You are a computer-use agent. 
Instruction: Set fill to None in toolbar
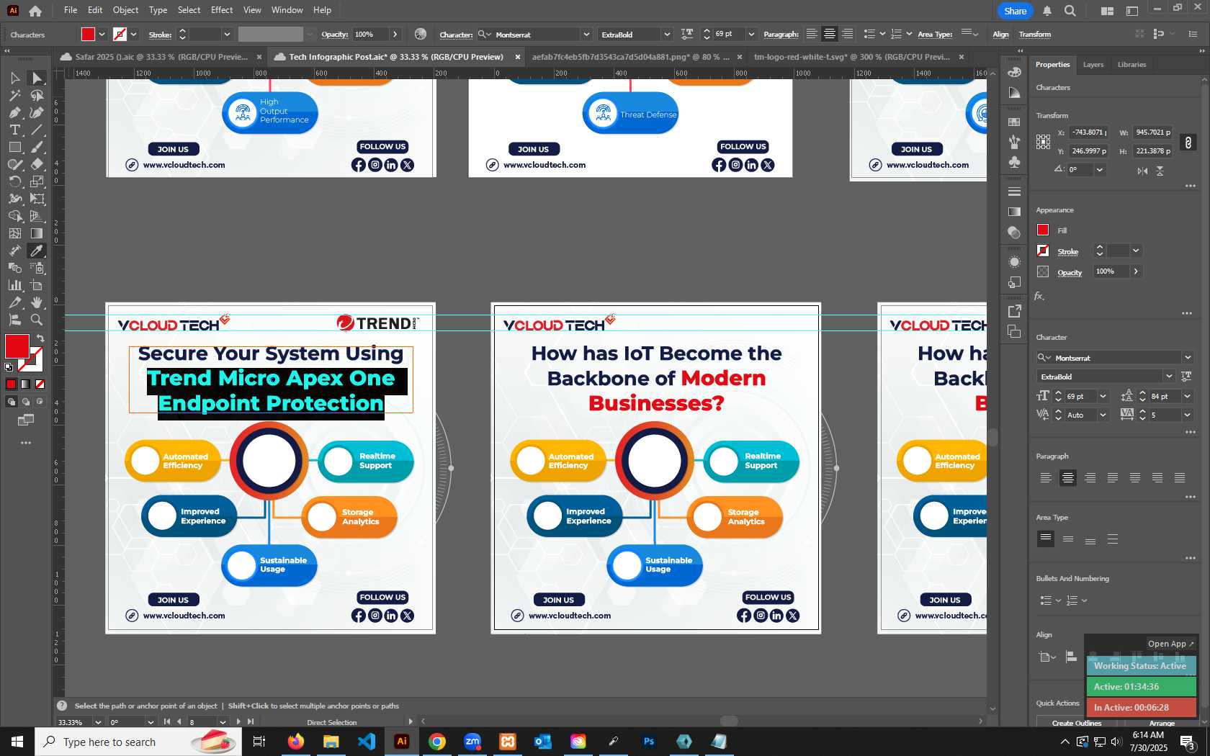click(40, 384)
